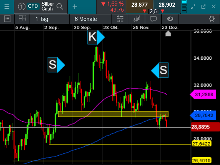Open chart settings gear icon
The width and height of the screenshot is (220, 165).
point(212,19)
